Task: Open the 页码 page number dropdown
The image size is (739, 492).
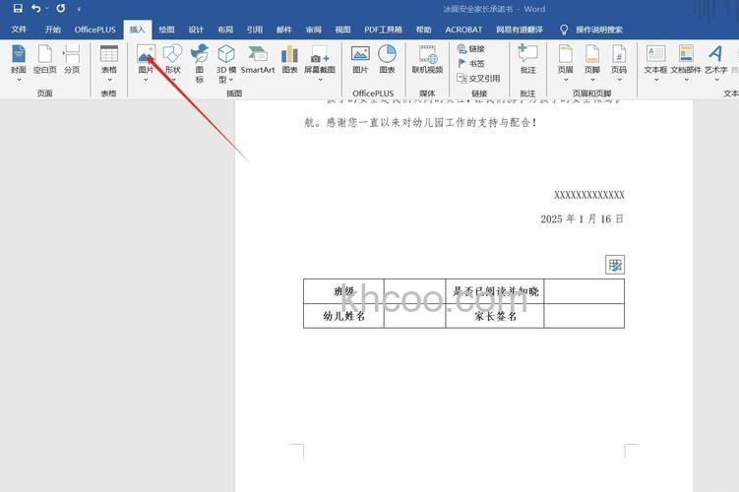Action: point(619,63)
